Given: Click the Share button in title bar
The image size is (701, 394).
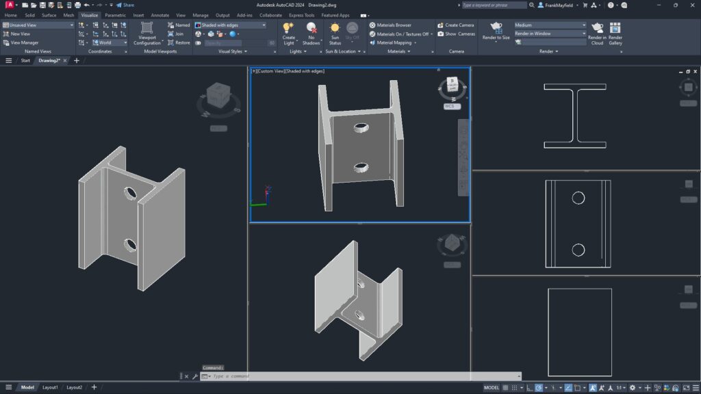Looking at the screenshot, I should click(x=125, y=5).
